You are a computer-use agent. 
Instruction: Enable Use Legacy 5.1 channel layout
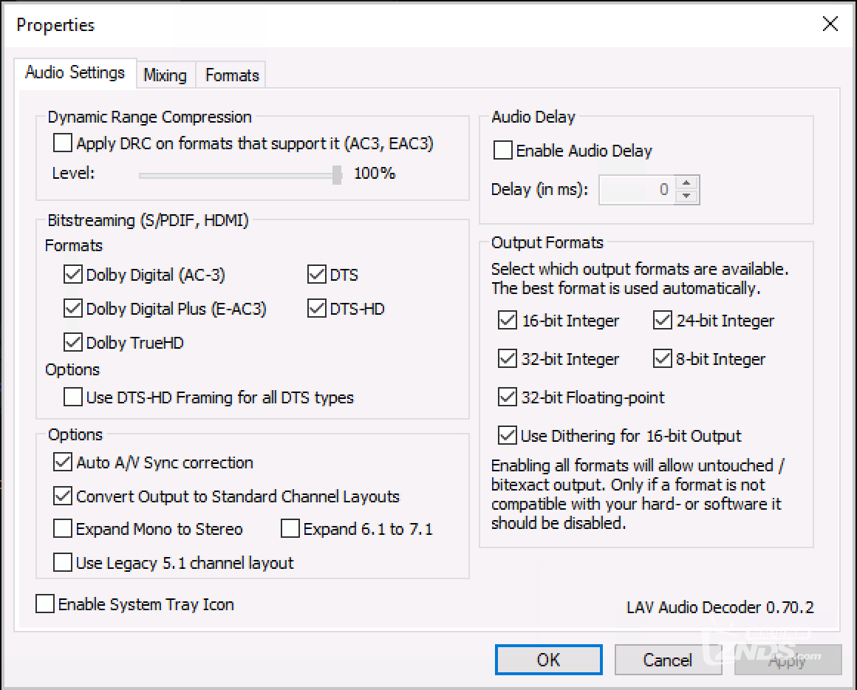63,563
